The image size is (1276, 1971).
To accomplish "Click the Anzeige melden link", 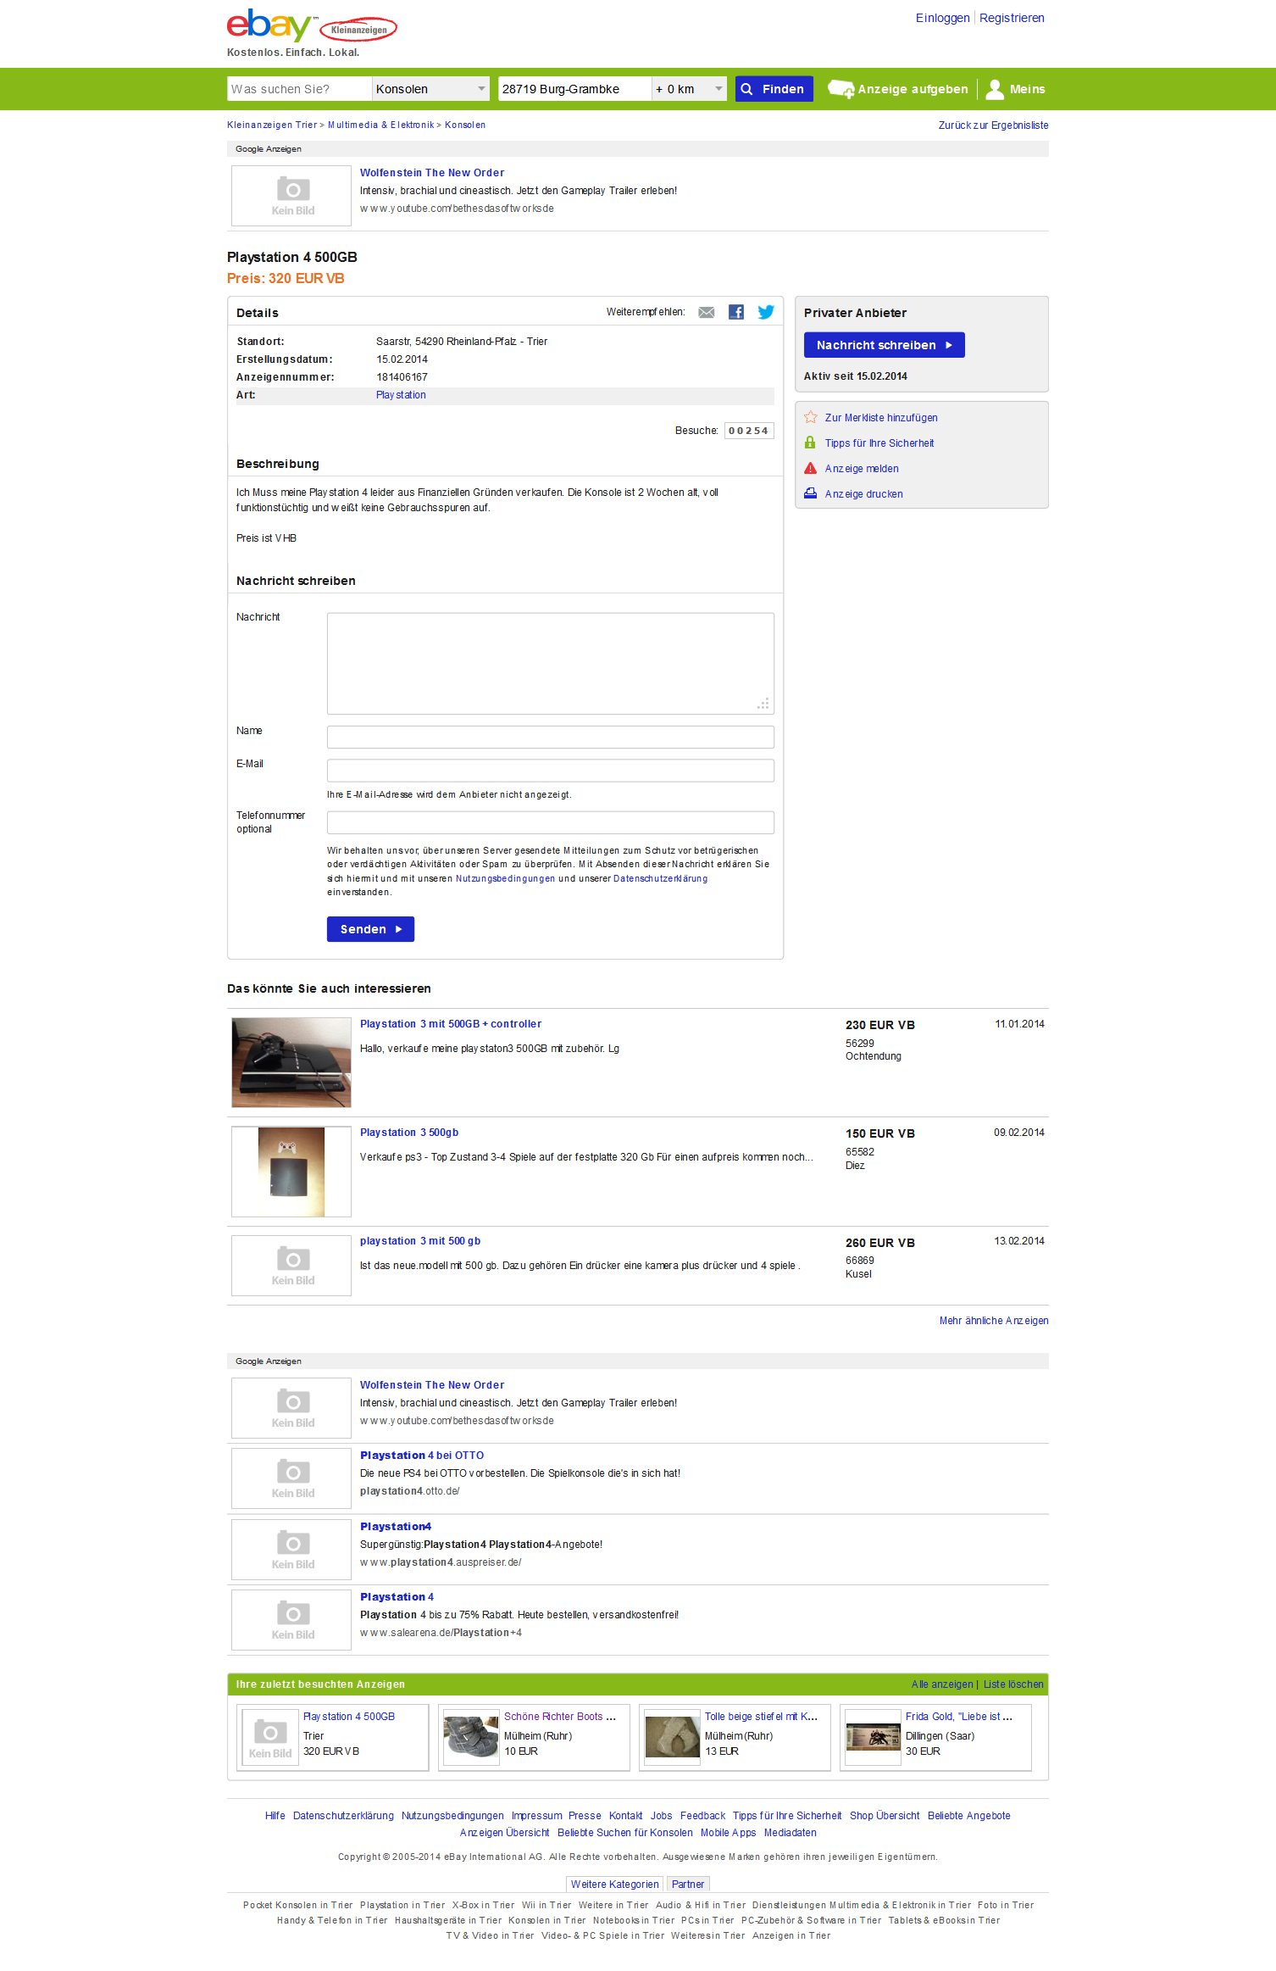I will (x=862, y=469).
